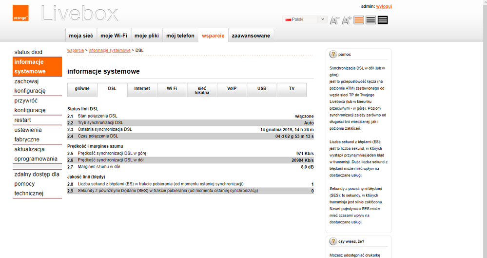
Task: Click 'restart' in the sidebar
Action: point(22,120)
